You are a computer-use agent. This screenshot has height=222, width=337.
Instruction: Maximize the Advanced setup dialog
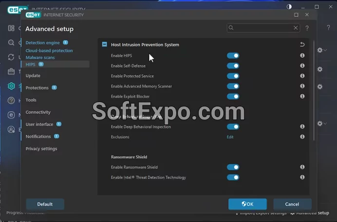pos(296,15)
